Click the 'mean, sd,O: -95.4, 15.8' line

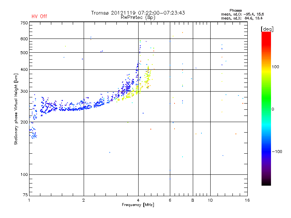click(x=242, y=14)
